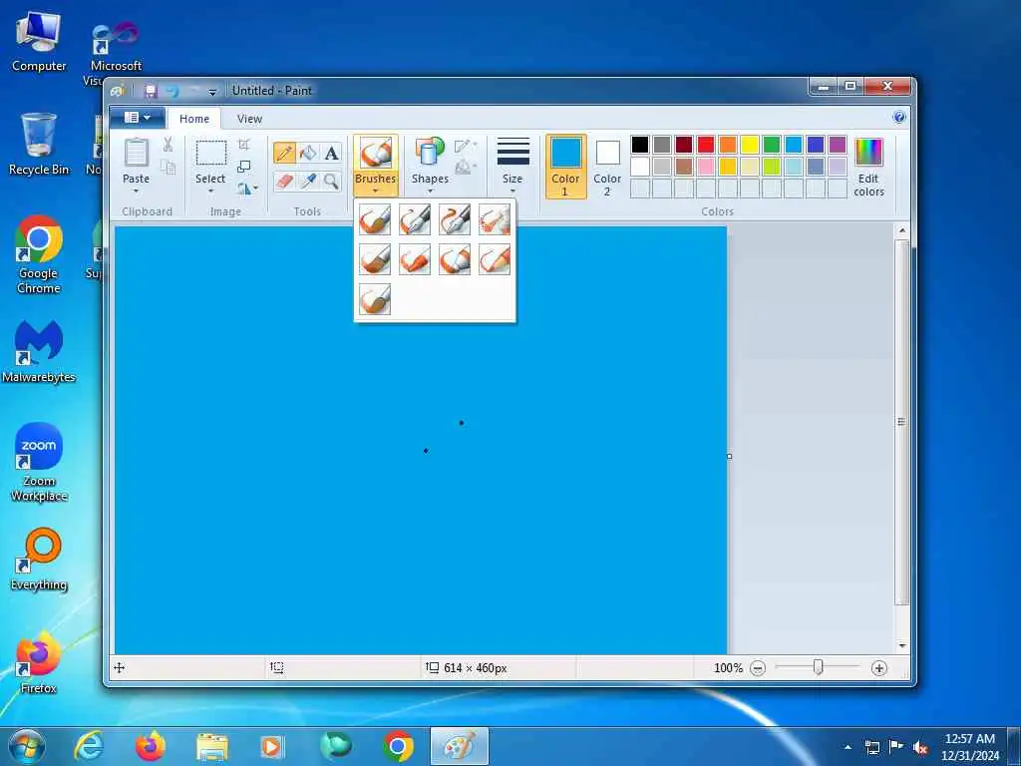Screen dimensions: 1021x766
Task: Choose the Marker brush in gallery
Action: click(455, 259)
